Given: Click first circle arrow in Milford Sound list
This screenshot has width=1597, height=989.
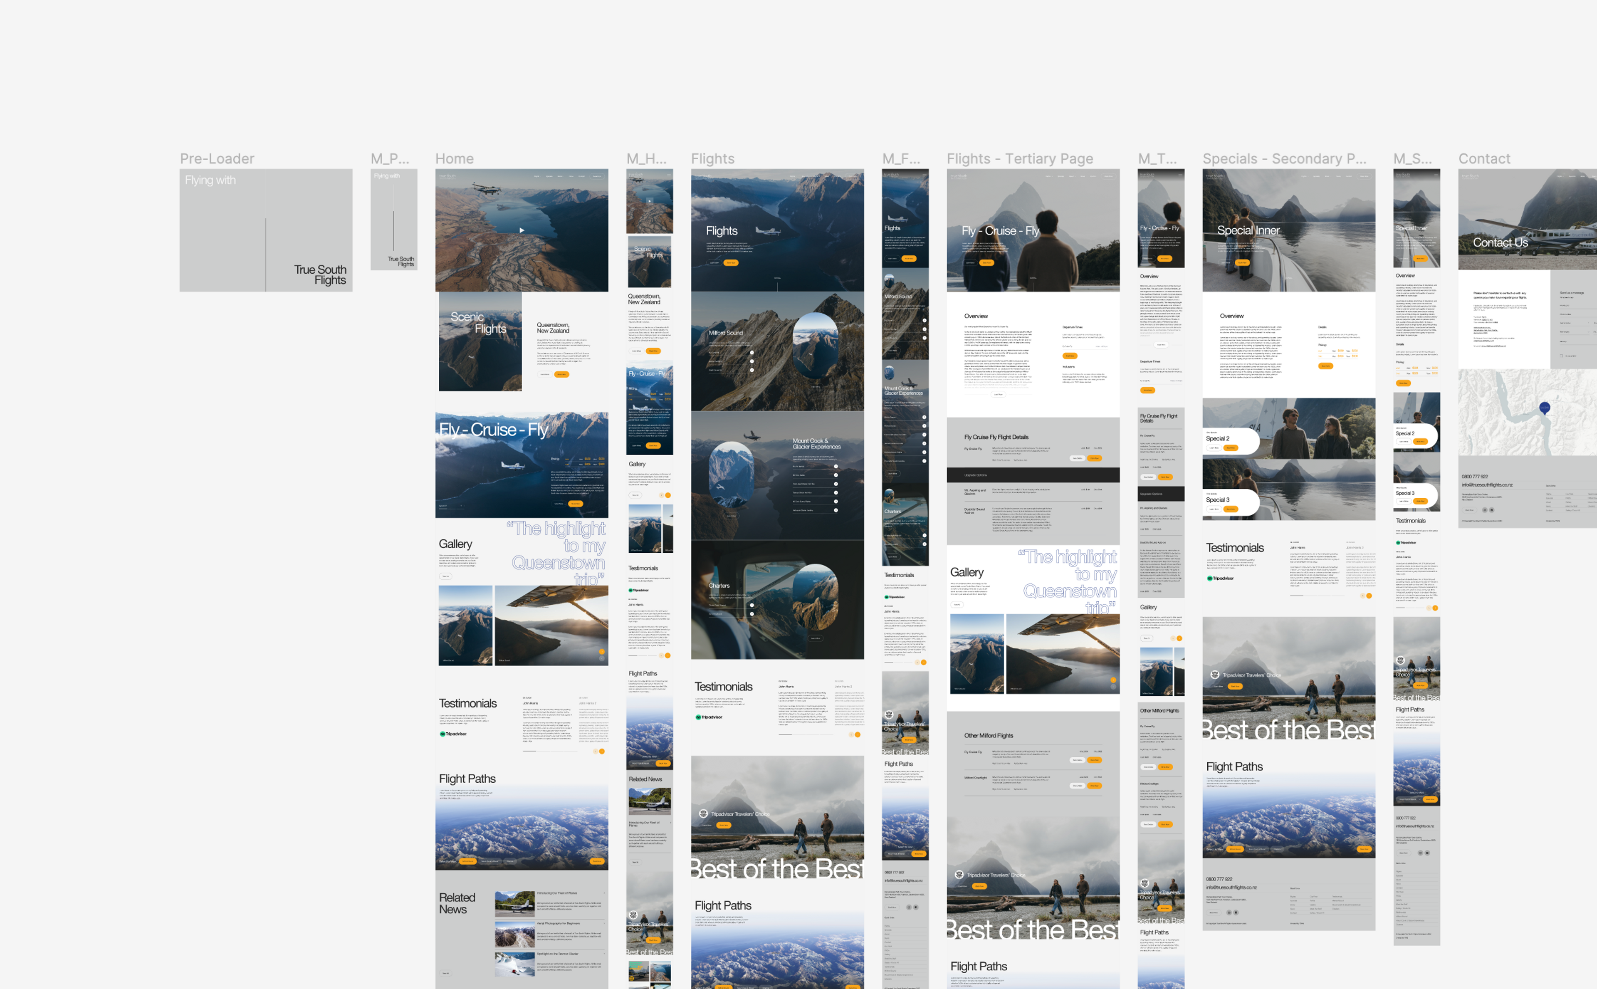Looking at the screenshot, I should [x=752, y=353].
